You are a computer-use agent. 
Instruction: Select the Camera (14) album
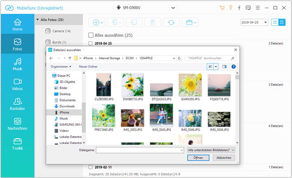tap(58, 31)
